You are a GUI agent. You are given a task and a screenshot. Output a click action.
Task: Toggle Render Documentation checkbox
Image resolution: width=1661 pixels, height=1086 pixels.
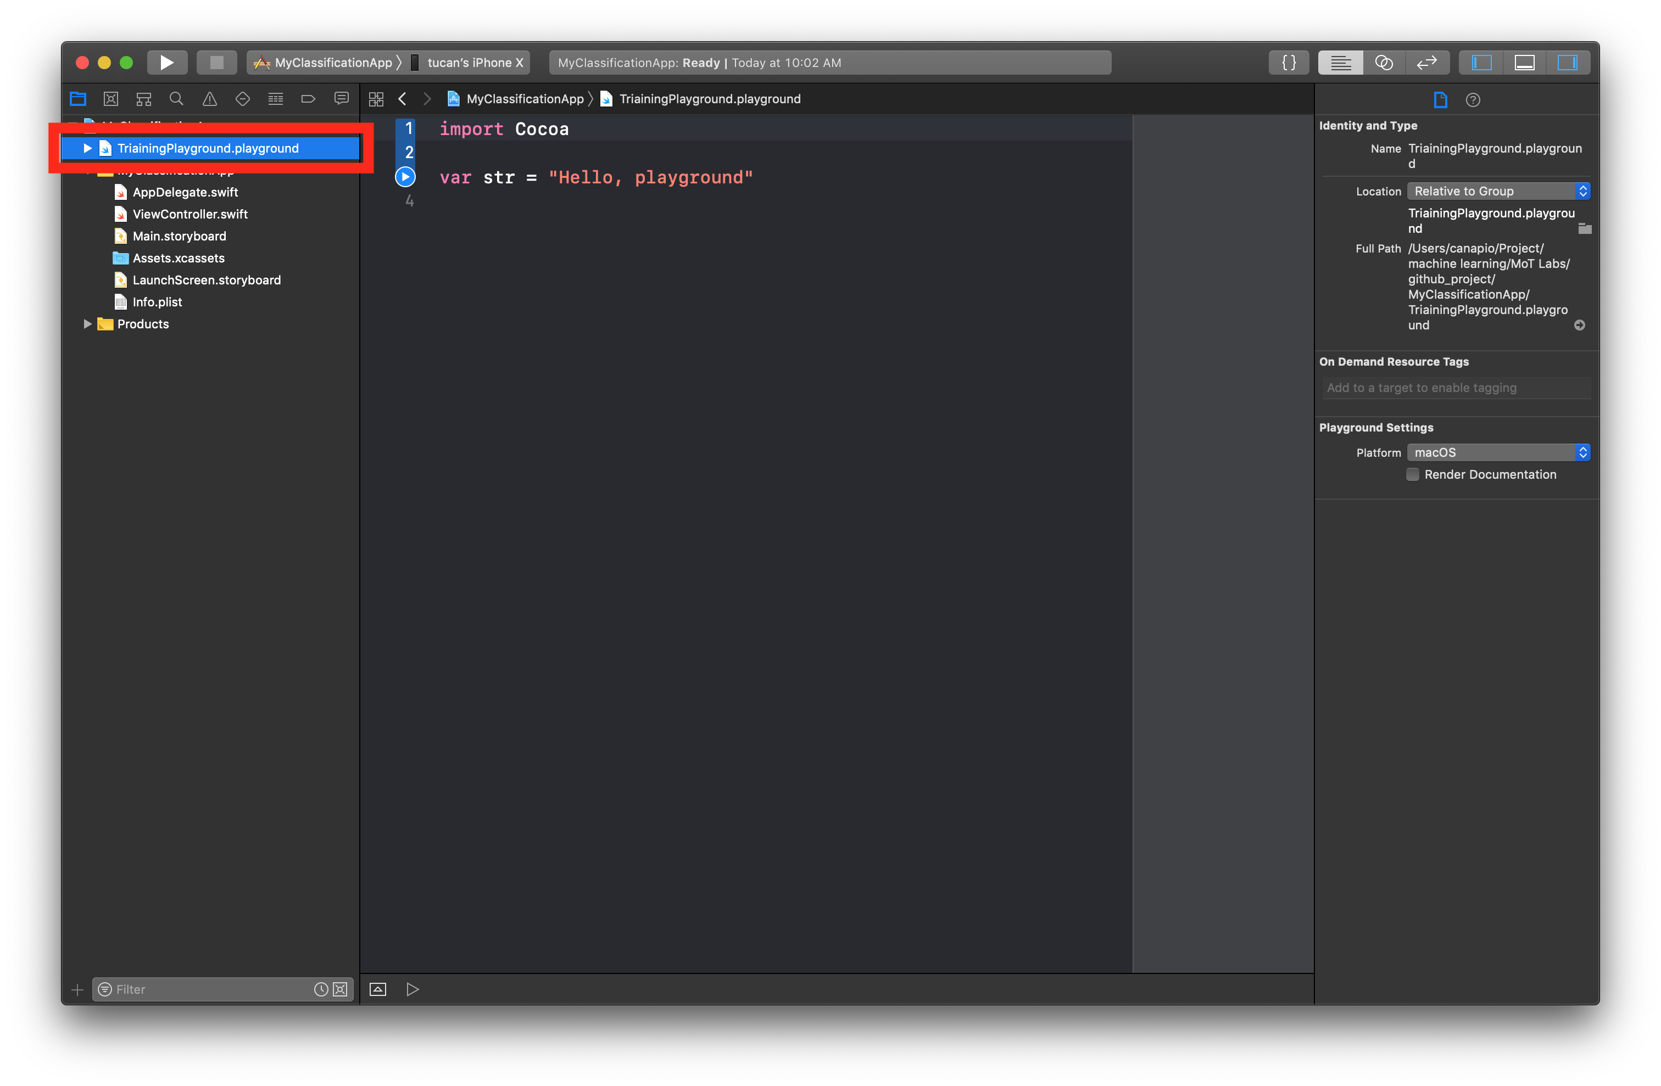pos(1413,474)
